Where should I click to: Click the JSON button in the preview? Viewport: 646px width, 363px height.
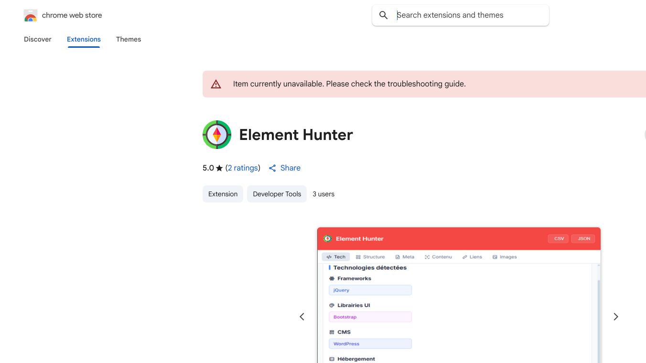(x=584, y=239)
